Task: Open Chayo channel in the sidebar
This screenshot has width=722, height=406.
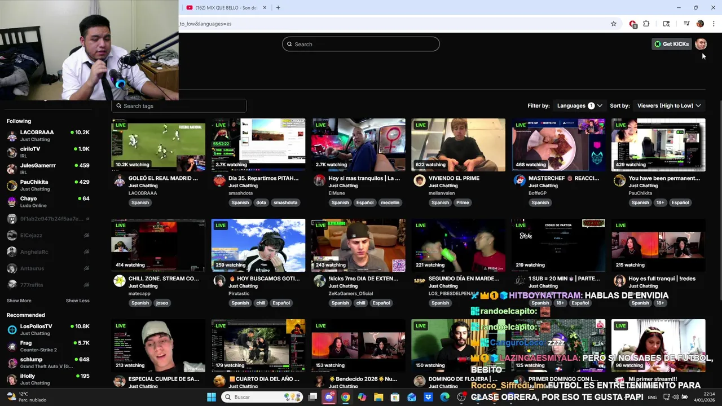Action: click(48, 201)
